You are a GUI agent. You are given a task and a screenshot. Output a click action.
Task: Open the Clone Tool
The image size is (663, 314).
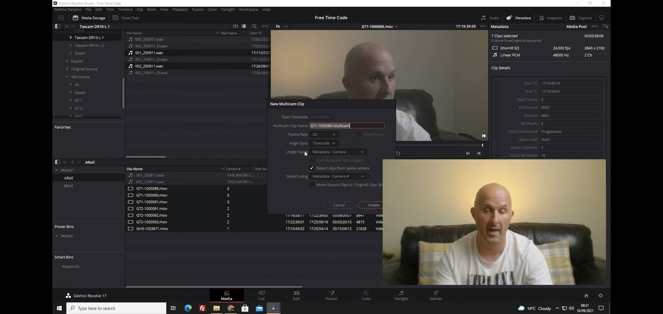[x=126, y=18]
